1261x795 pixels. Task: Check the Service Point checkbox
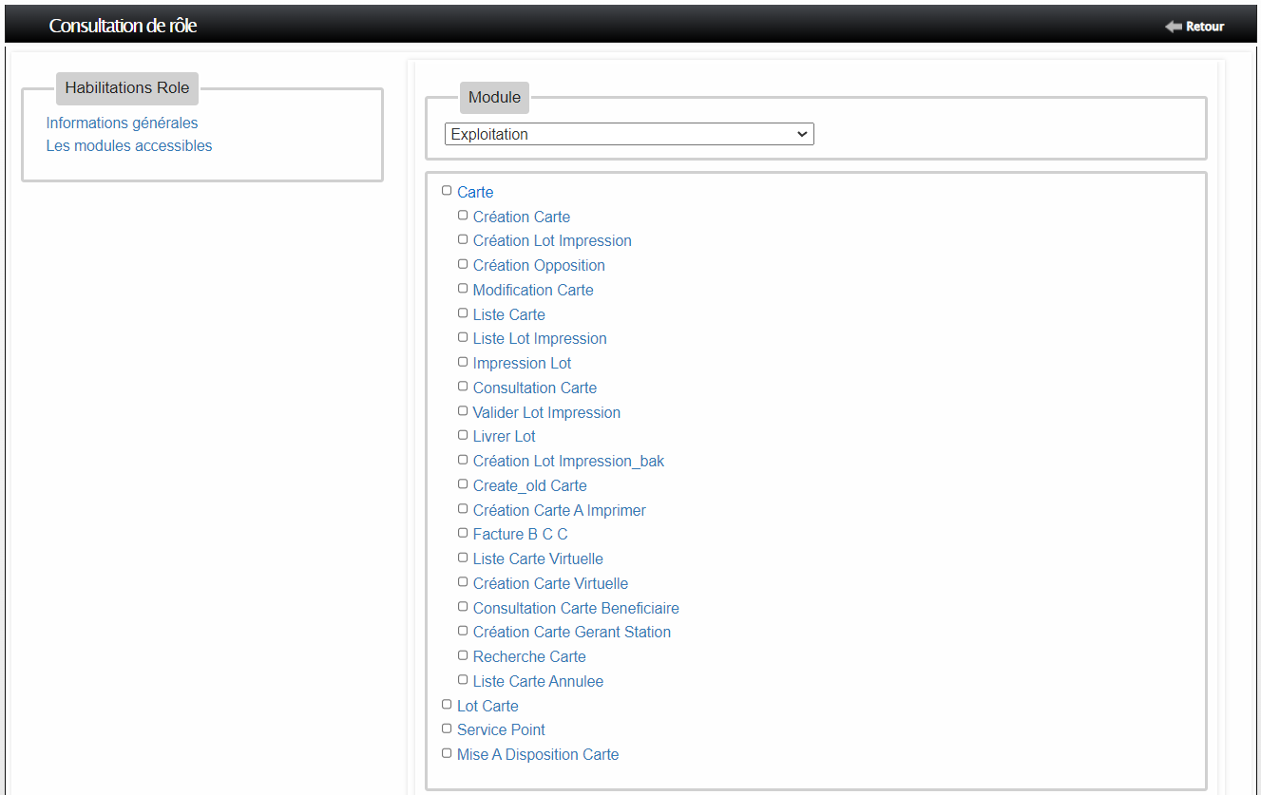pos(447,729)
